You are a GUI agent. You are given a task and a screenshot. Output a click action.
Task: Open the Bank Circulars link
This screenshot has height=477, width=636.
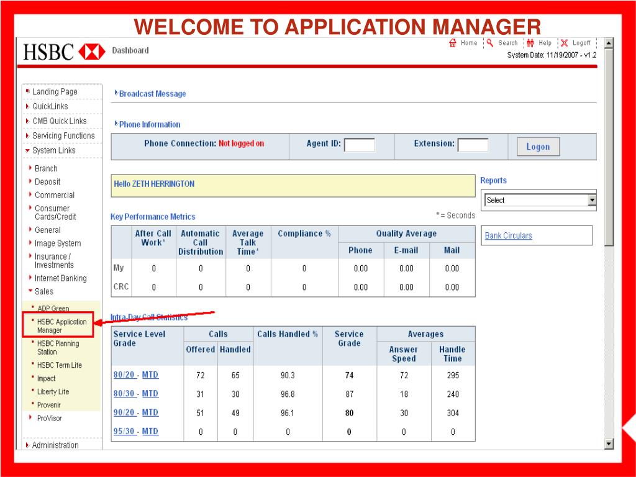point(508,235)
